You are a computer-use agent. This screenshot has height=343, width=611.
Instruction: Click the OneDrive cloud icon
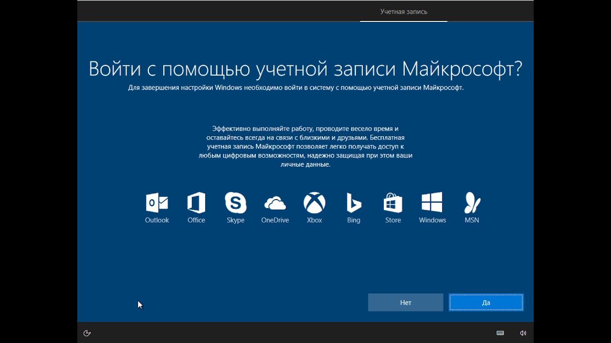(275, 203)
